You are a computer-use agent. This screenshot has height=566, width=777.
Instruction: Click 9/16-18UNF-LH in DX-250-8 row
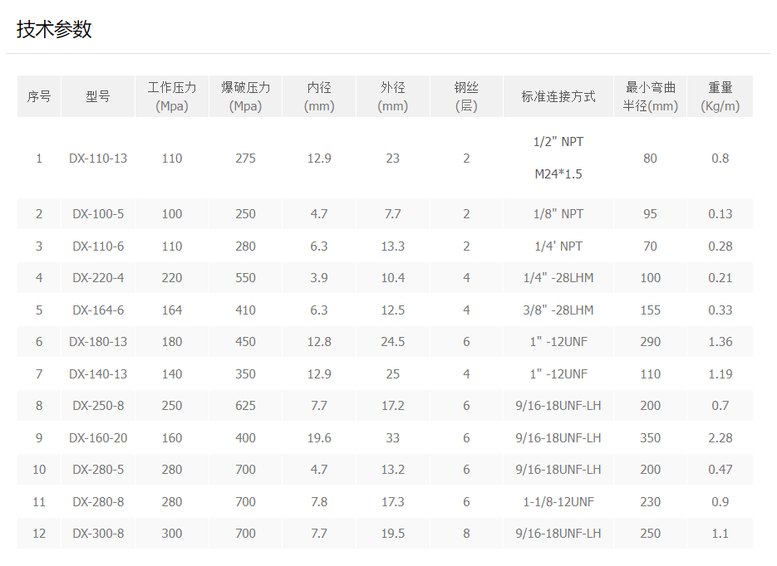558,405
